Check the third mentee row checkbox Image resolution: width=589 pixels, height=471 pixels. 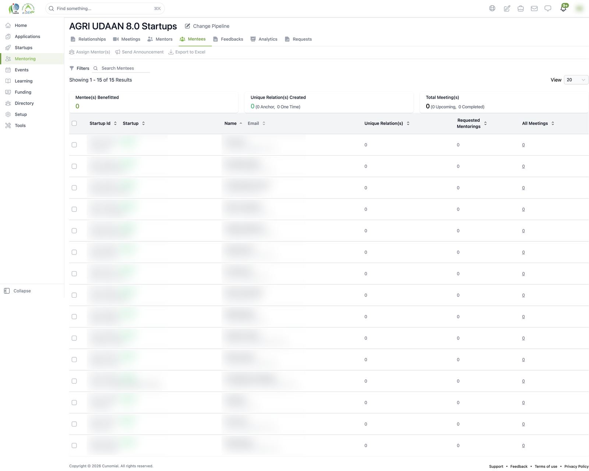pos(74,188)
